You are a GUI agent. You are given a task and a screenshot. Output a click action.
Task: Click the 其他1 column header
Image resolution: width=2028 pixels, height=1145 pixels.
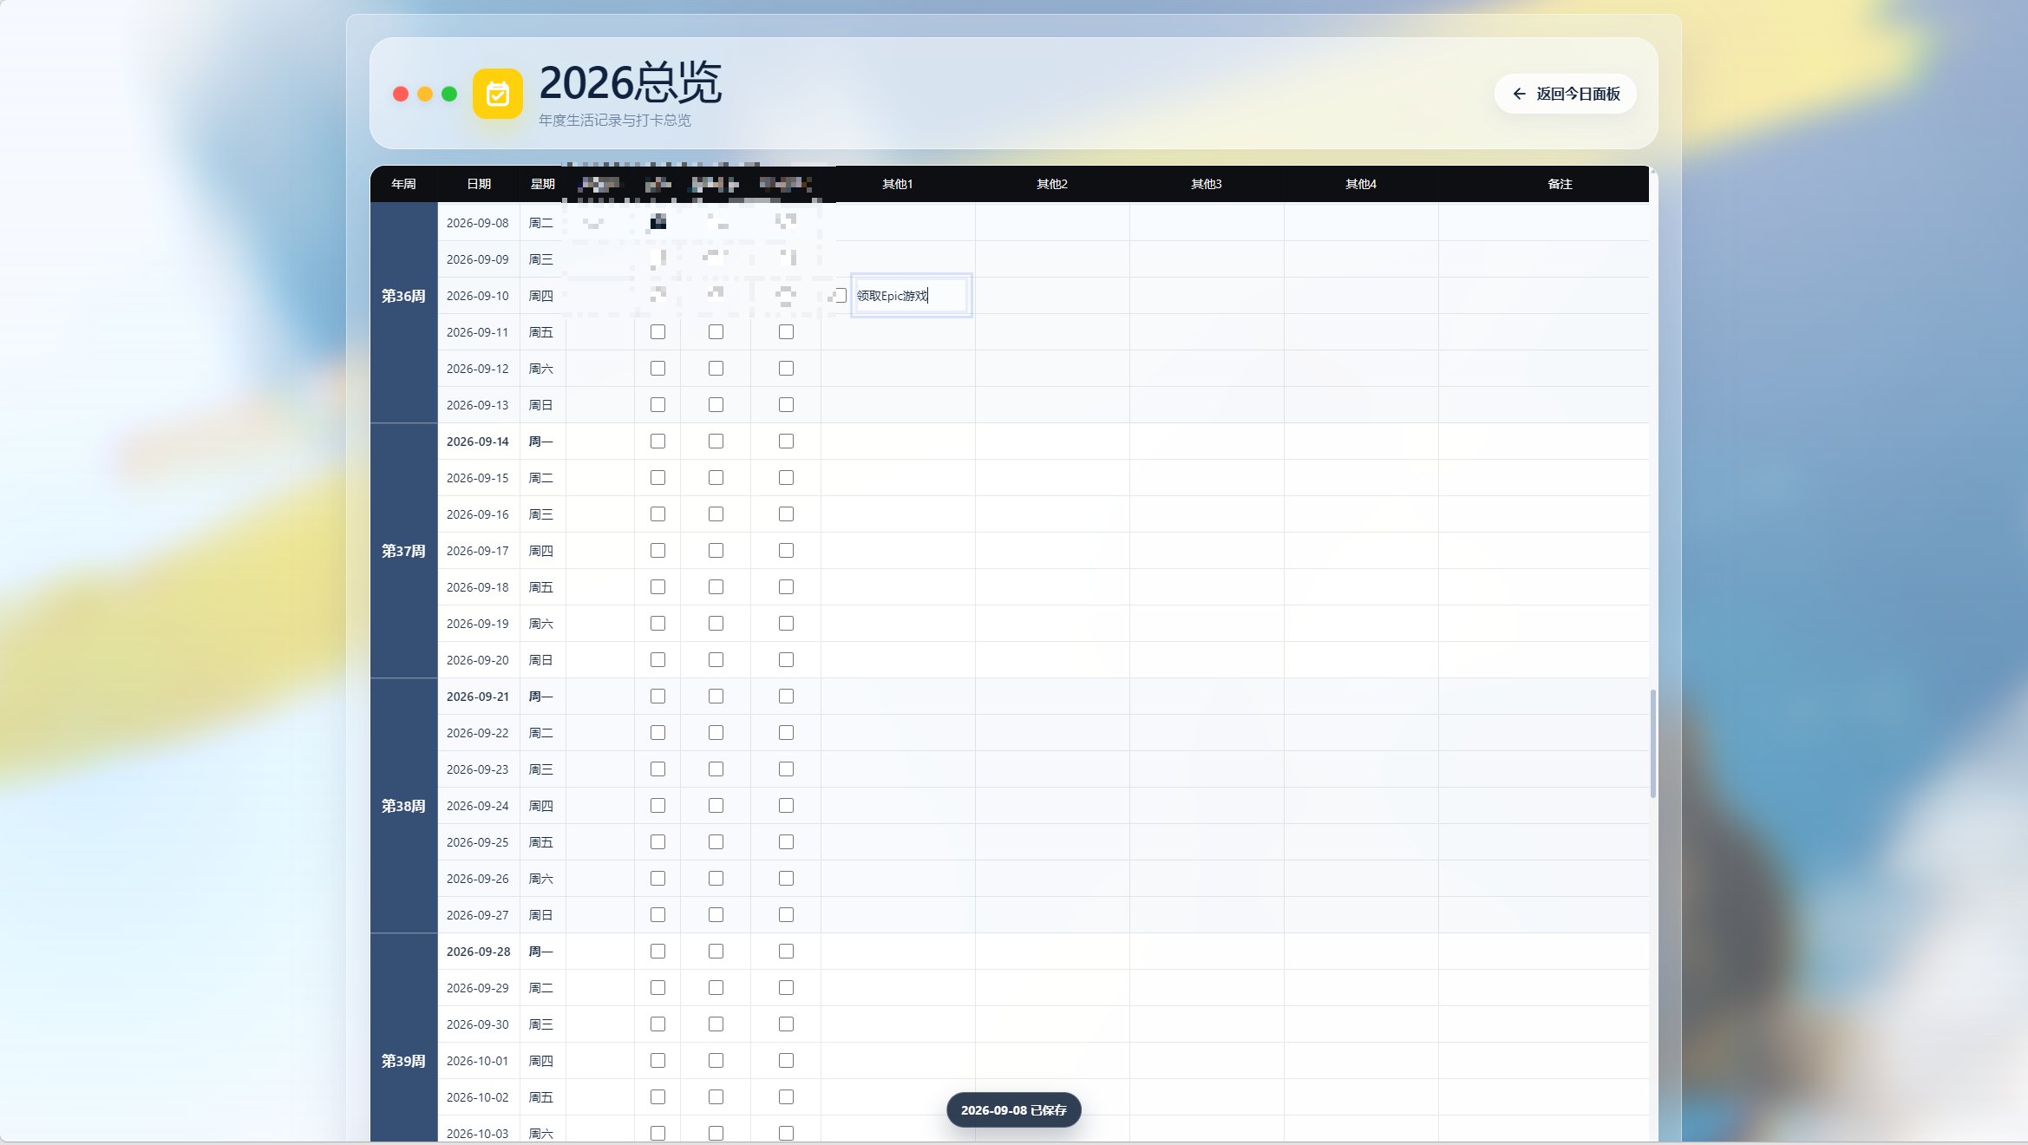pos(898,184)
